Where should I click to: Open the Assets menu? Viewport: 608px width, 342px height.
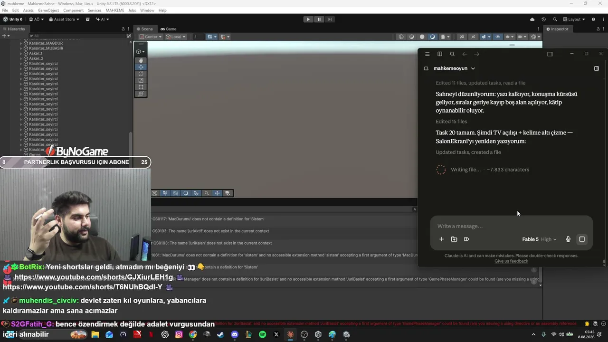[28, 10]
